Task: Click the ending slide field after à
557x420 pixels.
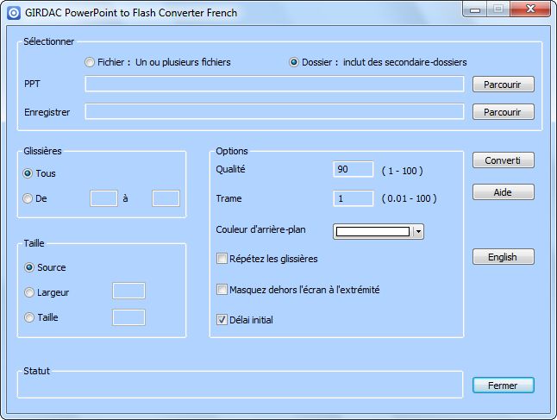Action: [166, 198]
